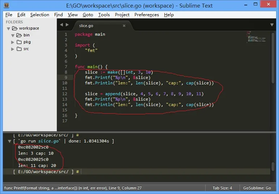
Task: Click 'func' keyword on line 7
Action: (80, 67)
